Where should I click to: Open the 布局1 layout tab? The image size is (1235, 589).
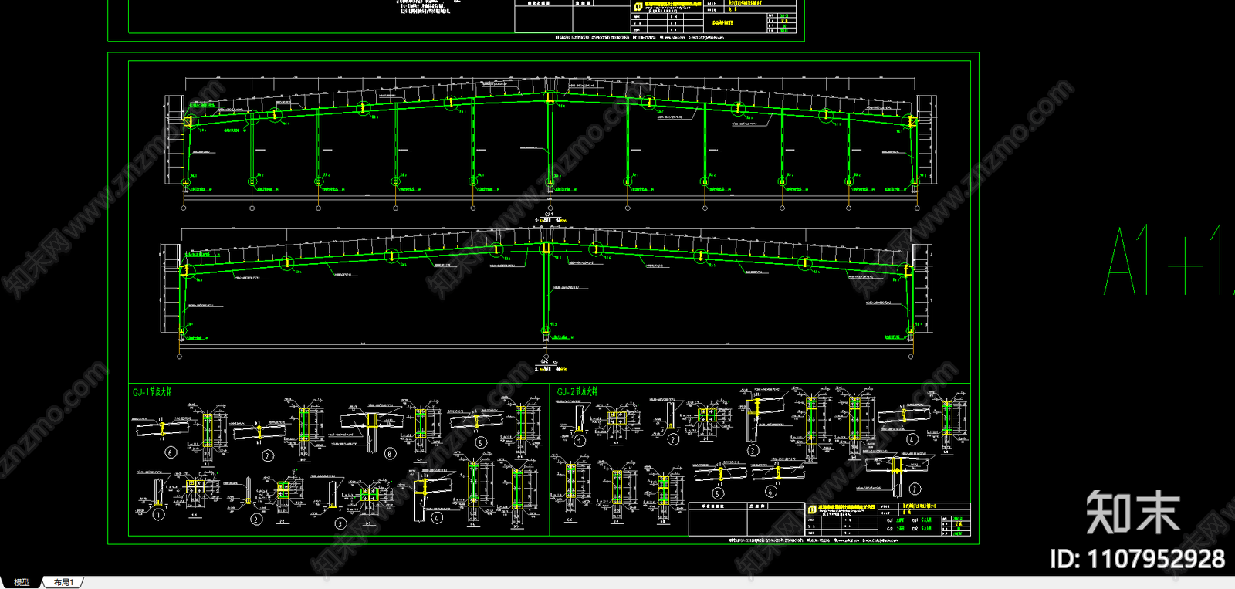tap(64, 582)
